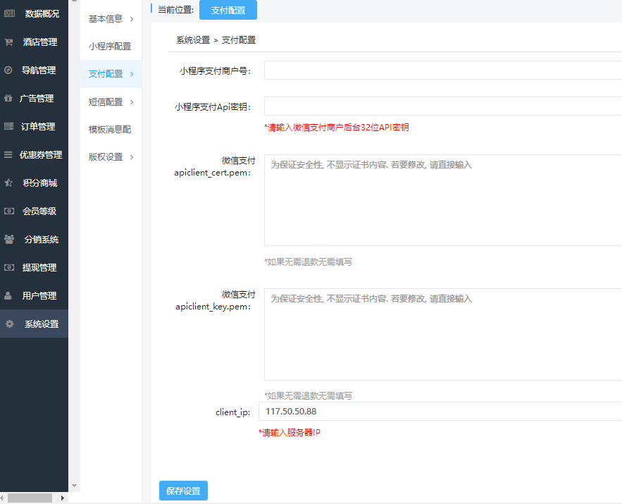Click the 保存设置 button
Image resolution: width=622 pixels, height=504 pixels.
pyautogui.click(x=183, y=491)
